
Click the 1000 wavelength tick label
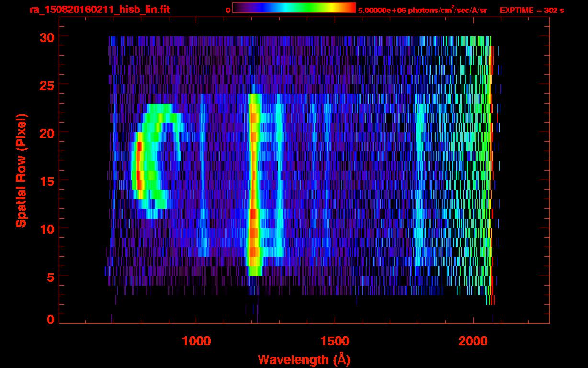196,341
